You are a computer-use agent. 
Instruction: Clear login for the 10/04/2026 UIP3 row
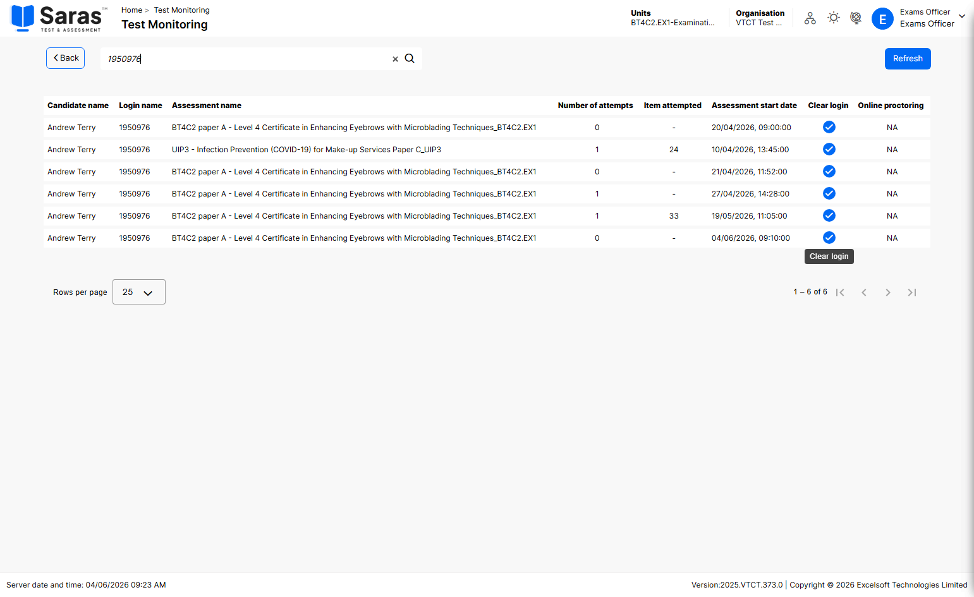point(829,149)
